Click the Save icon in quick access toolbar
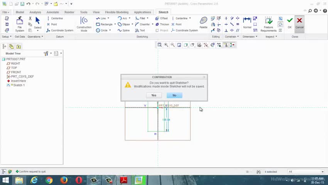This screenshot has width=328, height=185. tap(22, 4)
